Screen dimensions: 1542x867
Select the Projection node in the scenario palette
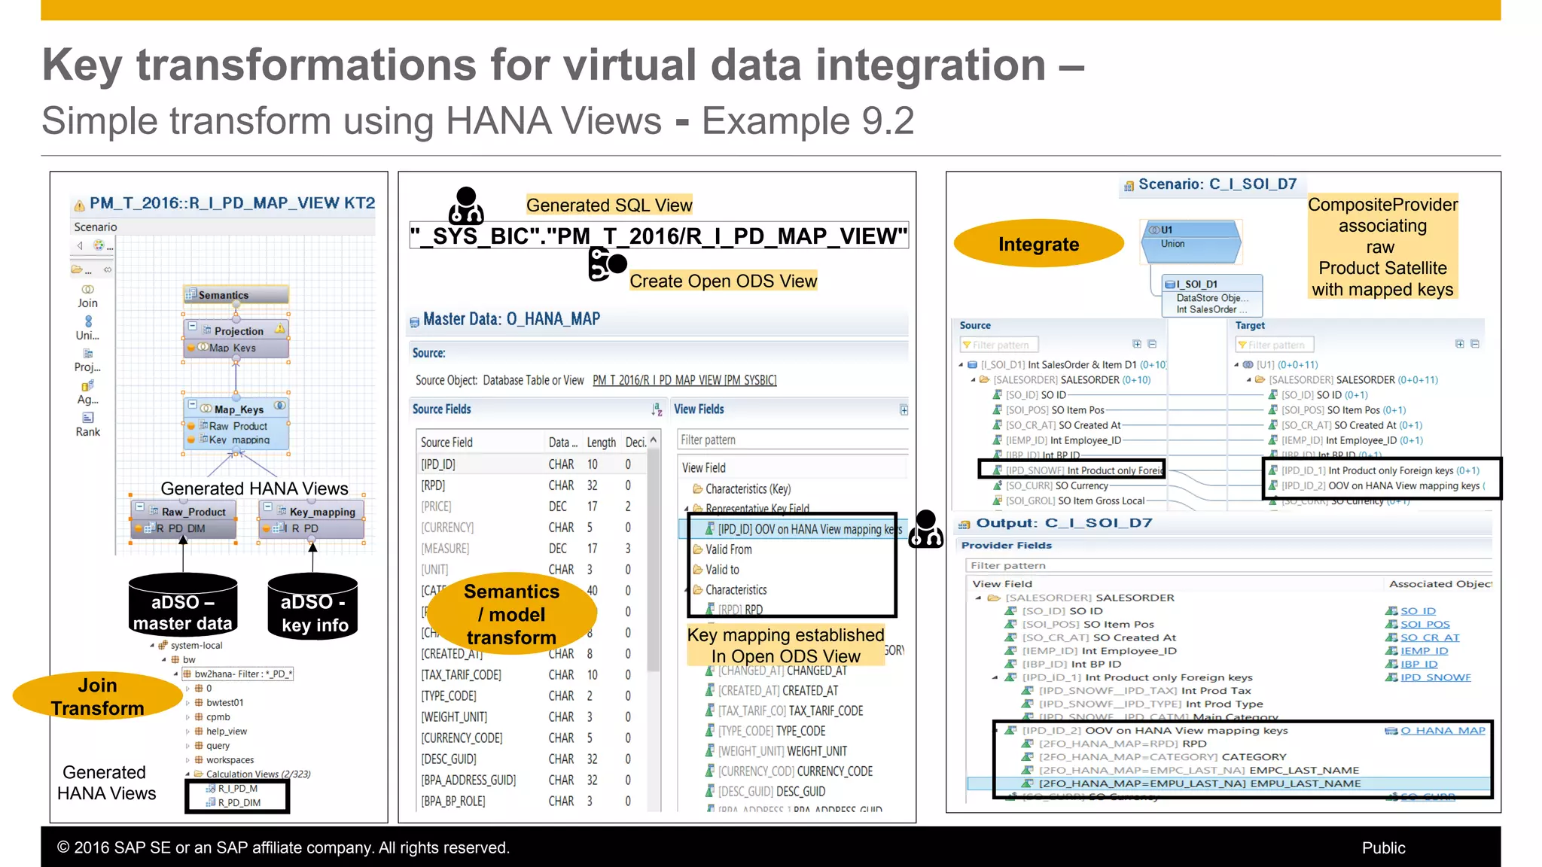coord(88,360)
